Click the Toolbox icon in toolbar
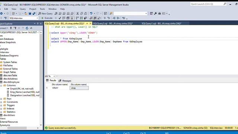238x134 pixels. tap(160, 13)
